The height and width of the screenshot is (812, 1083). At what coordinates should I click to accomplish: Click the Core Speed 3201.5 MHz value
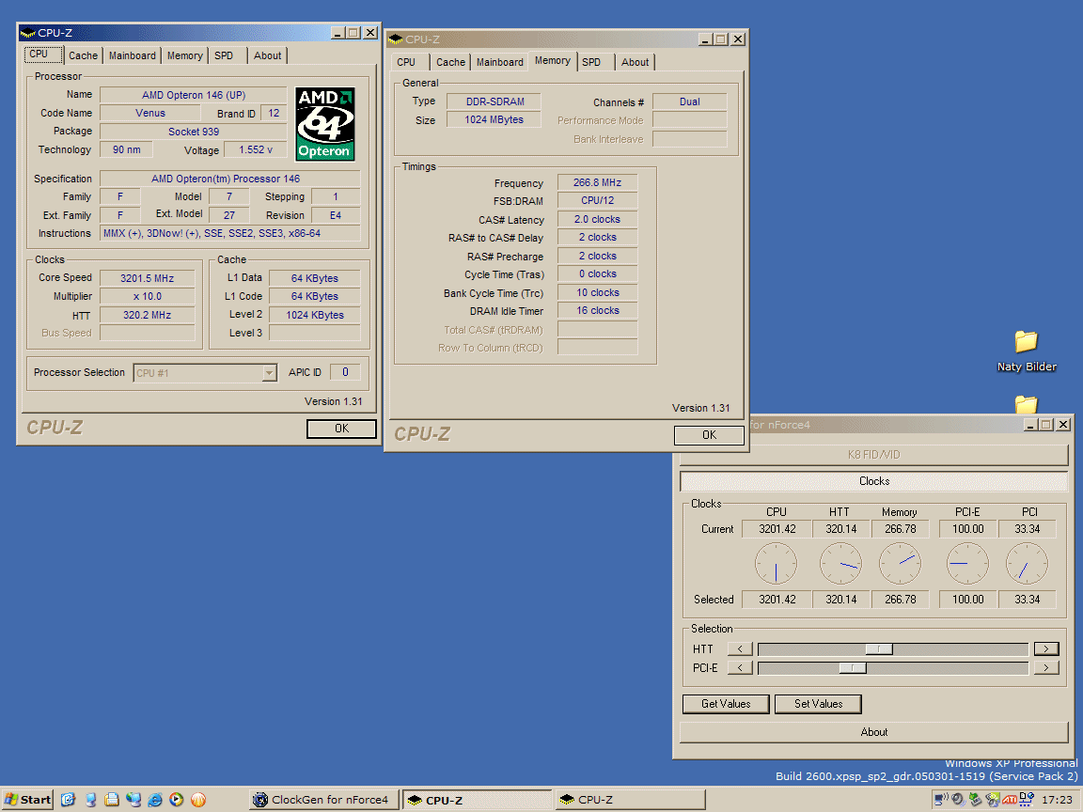147,278
